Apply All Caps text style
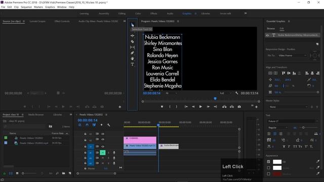Viewport: 324px width, 182px height. point(295,147)
